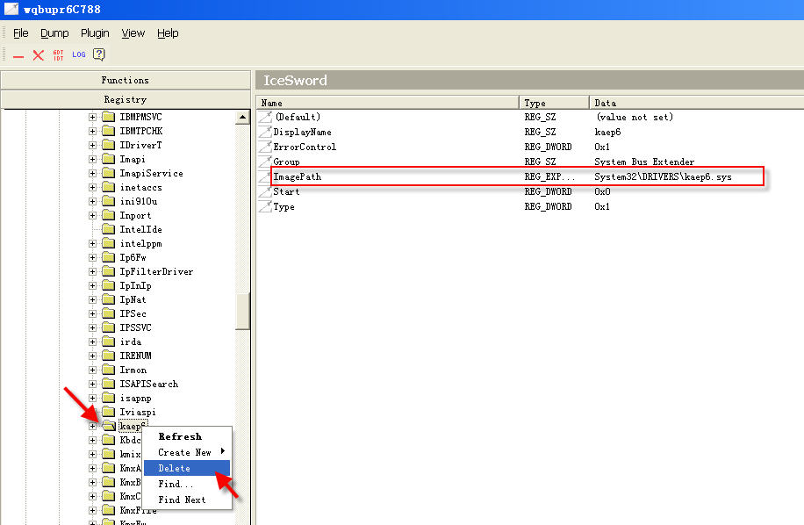
Task: Click the Type value icon
Action: [x=265, y=206]
